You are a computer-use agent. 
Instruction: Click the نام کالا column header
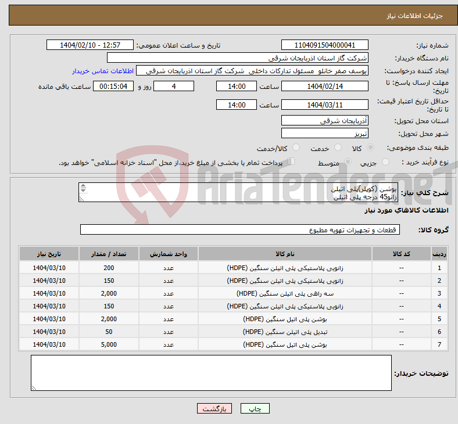[x=285, y=254]
